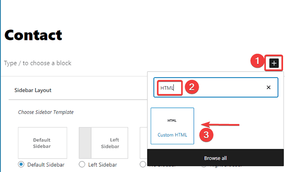This screenshot has width=285, height=172.
Task: Click the Default Sidebar layout thumbnail
Action: pyautogui.click(x=42, y=143)
